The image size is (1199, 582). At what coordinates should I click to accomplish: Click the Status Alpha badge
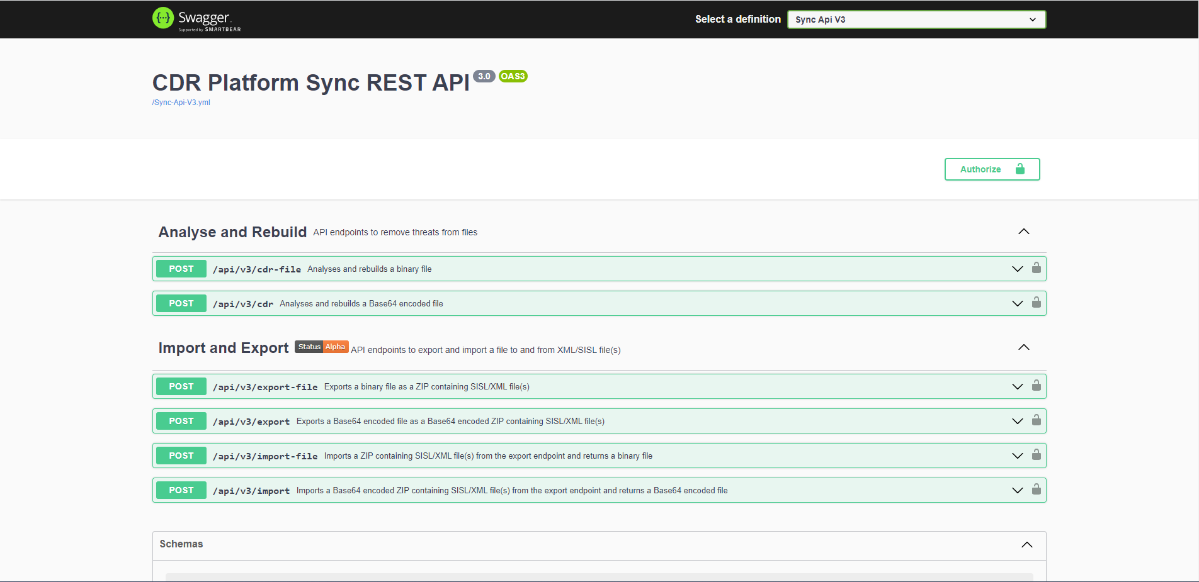point(321,347)
